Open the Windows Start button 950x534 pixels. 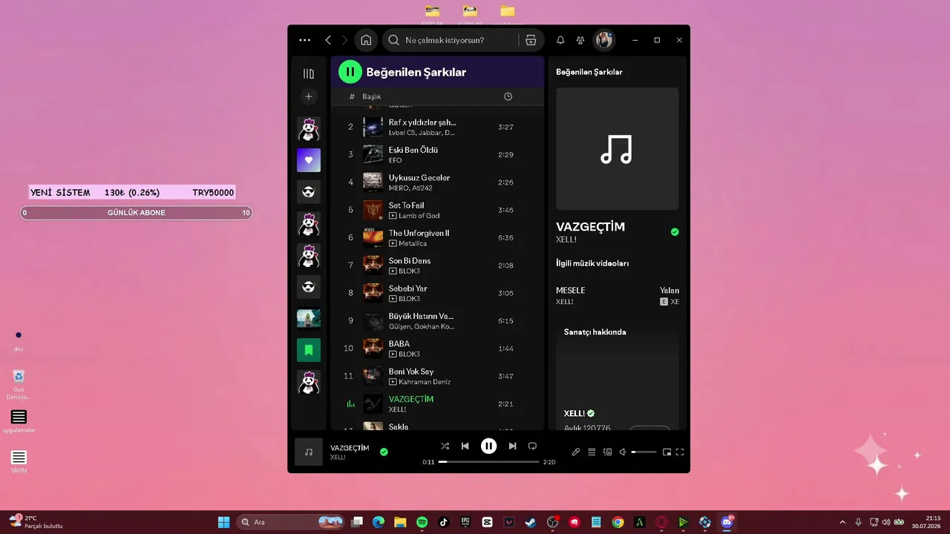[x=223, y=522]
